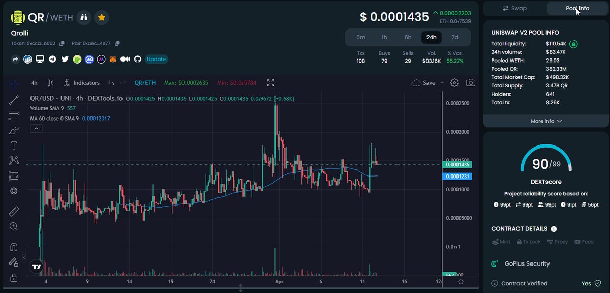Copy the pair address 0xaec...4e77
This screenshot has height=293, width=610.
pos(117,43)
